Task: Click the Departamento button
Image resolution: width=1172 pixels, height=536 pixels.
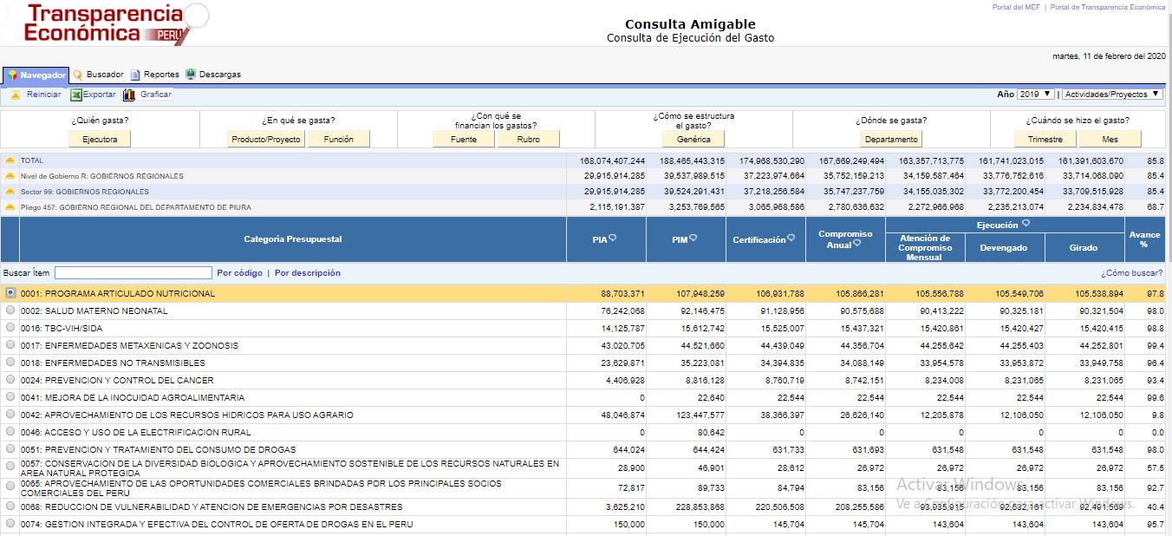Action: point(891,139)
